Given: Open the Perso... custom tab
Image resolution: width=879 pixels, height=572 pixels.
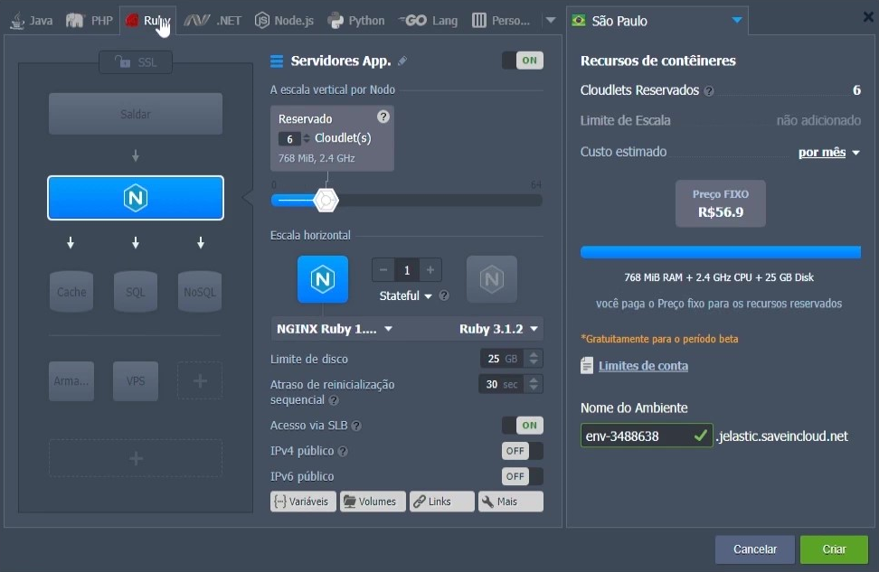Looking at the screenshot, I should [x=501, y=21].
